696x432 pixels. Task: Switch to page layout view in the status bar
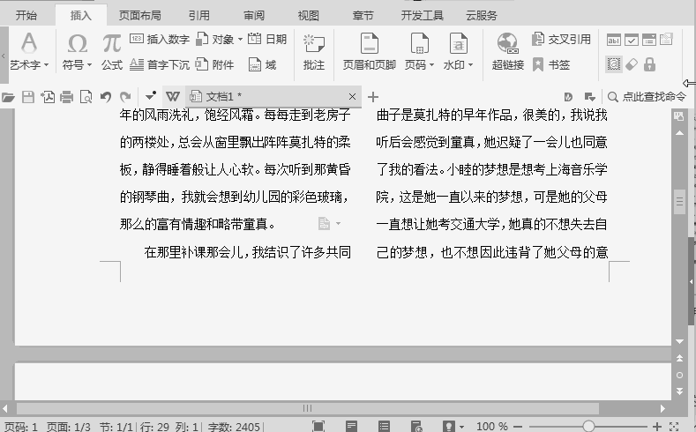tap(351, 426)
